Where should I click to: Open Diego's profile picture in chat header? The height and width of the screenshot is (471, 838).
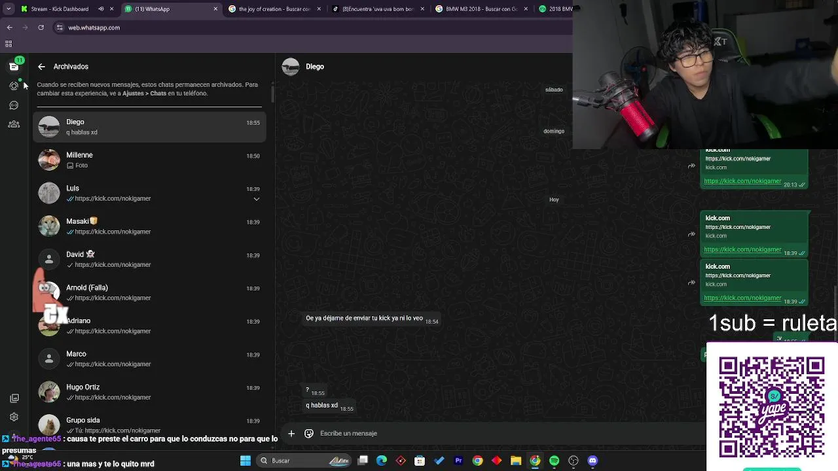coord(291,67)
